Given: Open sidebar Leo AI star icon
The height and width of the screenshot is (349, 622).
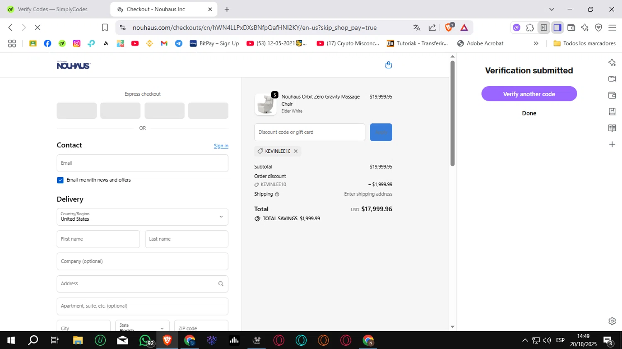Looking at the screenshot, I should pyautogui.click(x=612, y=63).
